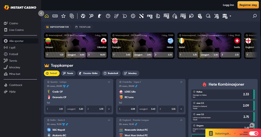The width and height of the screenshot is (261, 137).
Task: Select the basketball icon in the toolbar
Action: (x=108, y=16)
